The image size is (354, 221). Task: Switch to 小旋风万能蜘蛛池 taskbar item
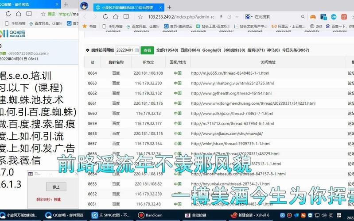[x=19, y=215]
